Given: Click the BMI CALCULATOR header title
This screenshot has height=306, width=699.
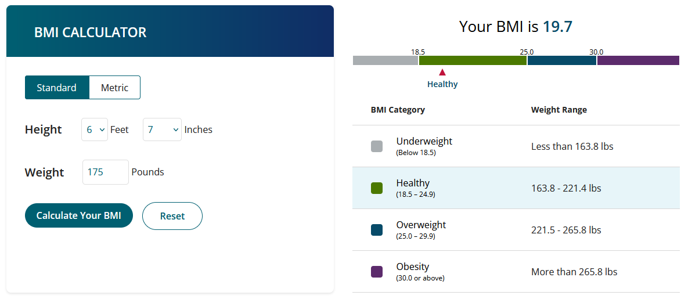Looking at the screenshot, I should pos(91,33).
